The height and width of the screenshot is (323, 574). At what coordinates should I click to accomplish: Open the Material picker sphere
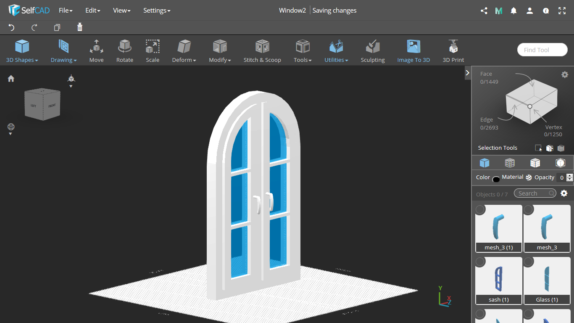click(x=529, y=177)
